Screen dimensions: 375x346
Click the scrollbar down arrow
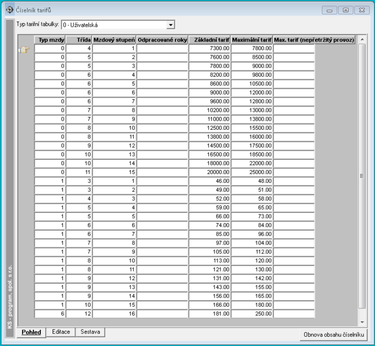tap(362, 322)
